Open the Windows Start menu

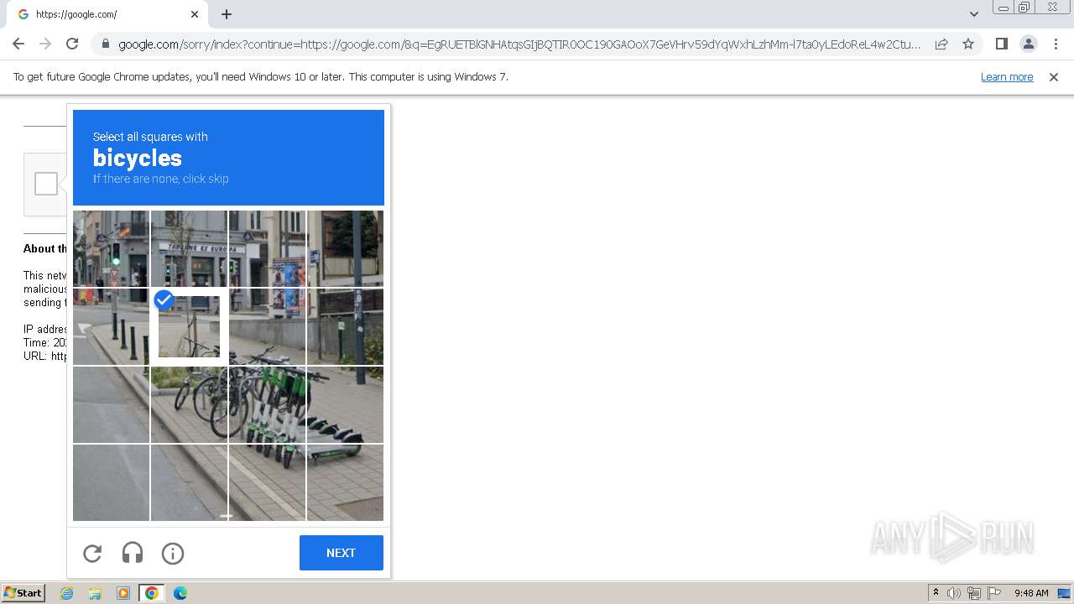(x=23, y=593)
